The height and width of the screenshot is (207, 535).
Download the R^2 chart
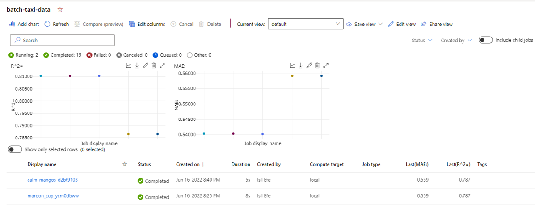pos(137,66)
